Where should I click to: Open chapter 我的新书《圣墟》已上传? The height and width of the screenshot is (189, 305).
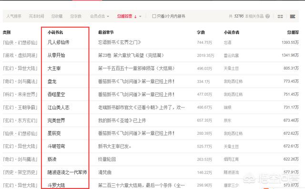click(122, 120)
